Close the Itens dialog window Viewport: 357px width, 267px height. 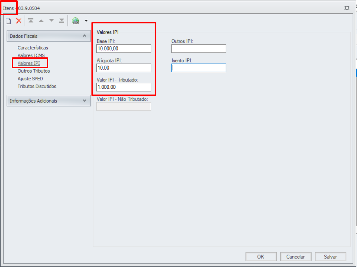(x=347, y=8)
